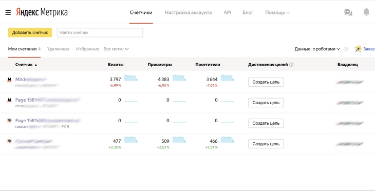
Task: Click the 3 644 visitors value
Action: 212,80
